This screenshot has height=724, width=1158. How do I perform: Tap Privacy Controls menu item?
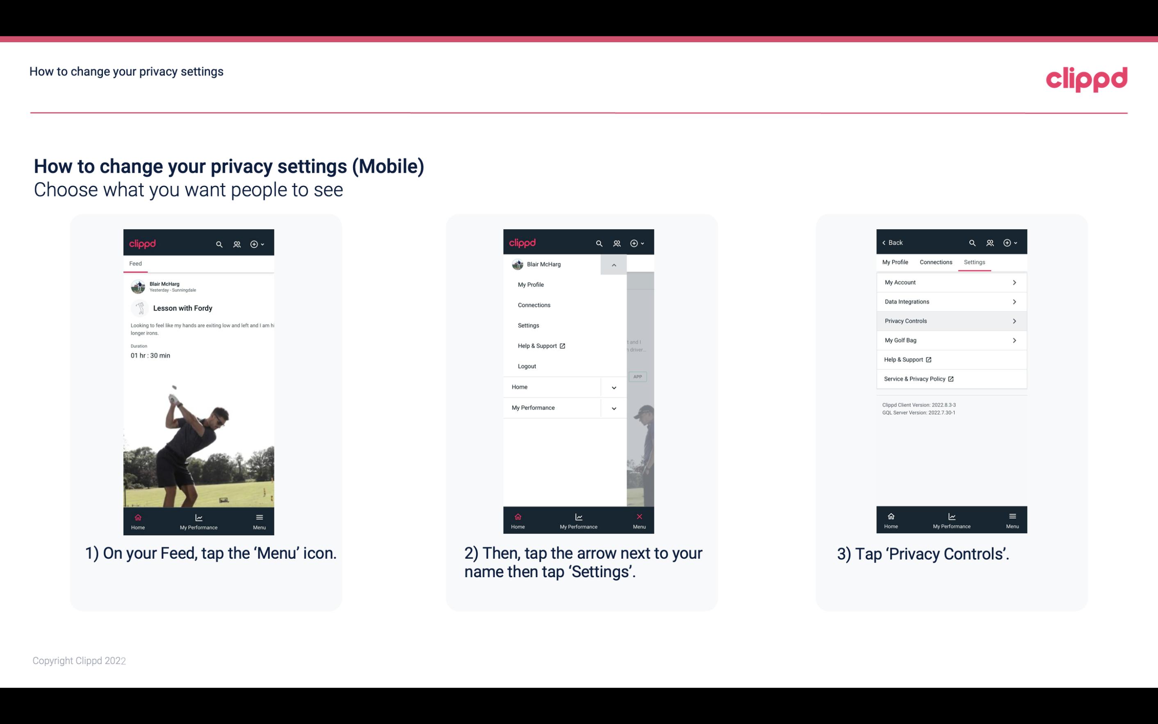(x=951, y=320)
